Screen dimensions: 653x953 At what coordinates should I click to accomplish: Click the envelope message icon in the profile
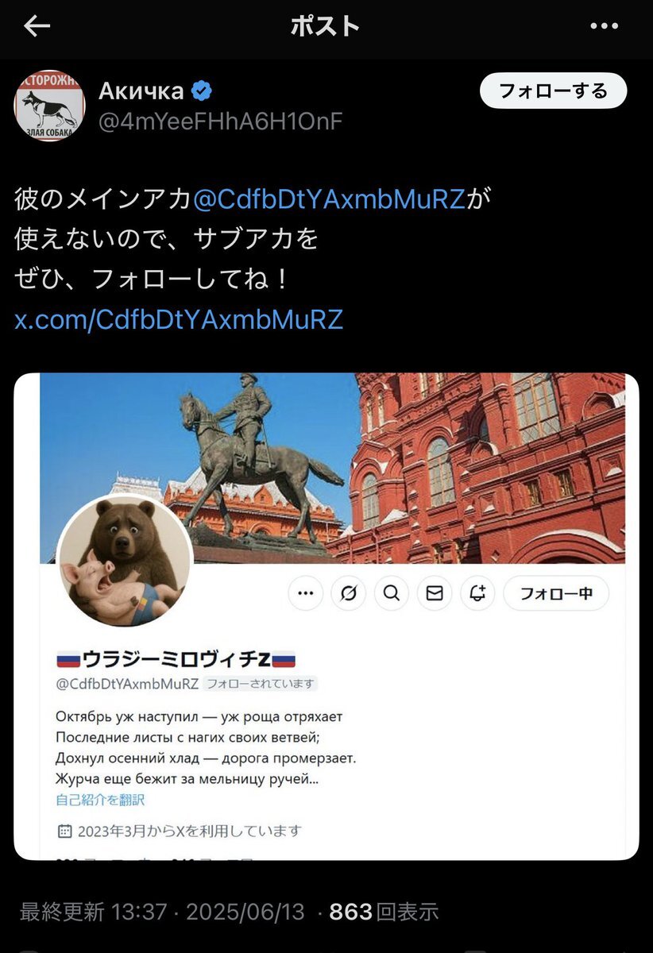(x=435, y=592)
